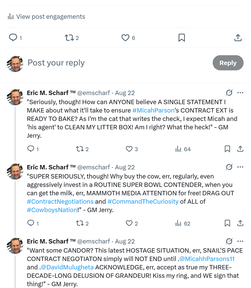Open replies on the main post
This screenshot has height=288, width=251.
tap(13, 38)
